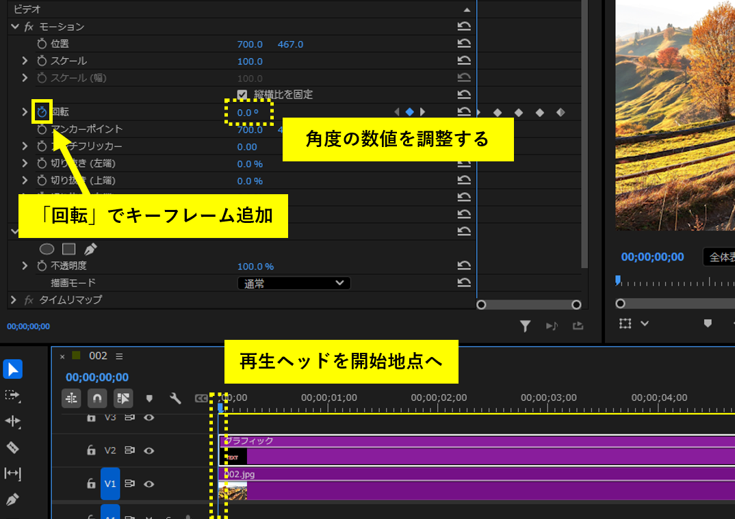Lock the V1 track with the lock icon

[91, 483]
